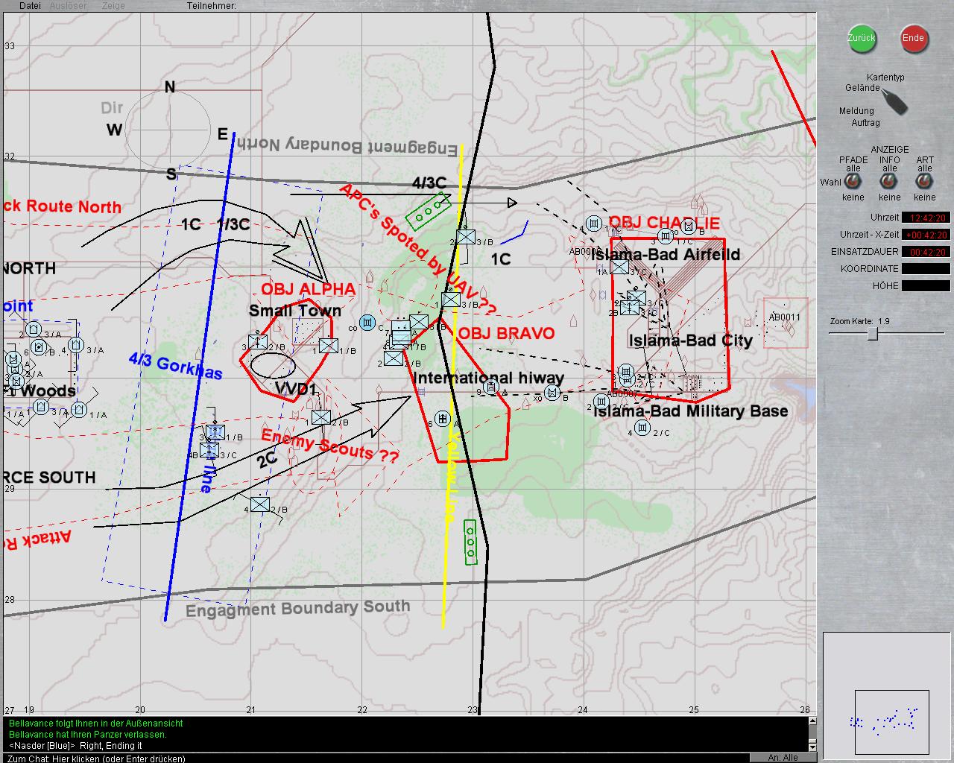The height and width of the screenshot is (763, 954).
Task: Flip the PFADE display toggle switch
Action: coord(853,183)
